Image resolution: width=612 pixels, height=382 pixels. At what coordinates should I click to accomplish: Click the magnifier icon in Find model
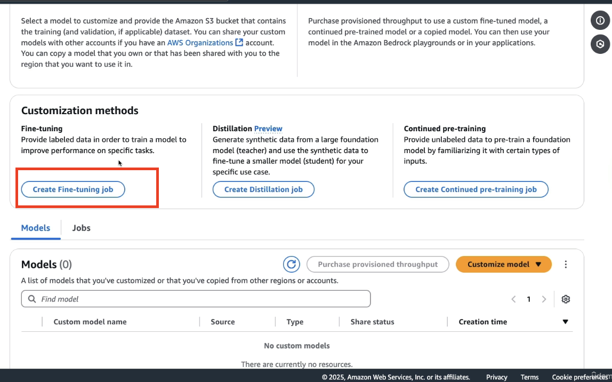point(32,299)
